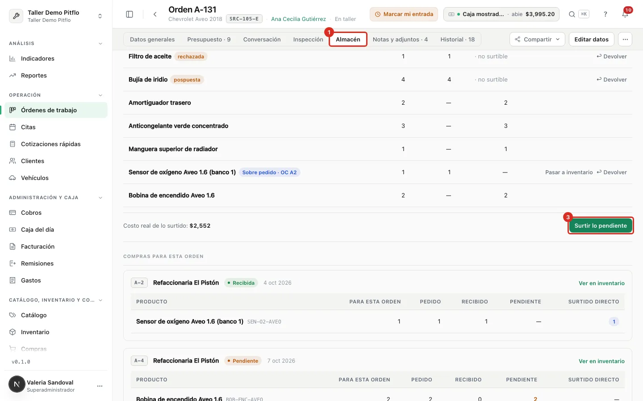643x401 pixels.
Task: Click the Indicadores chart icon
Action: pos(13,58)
